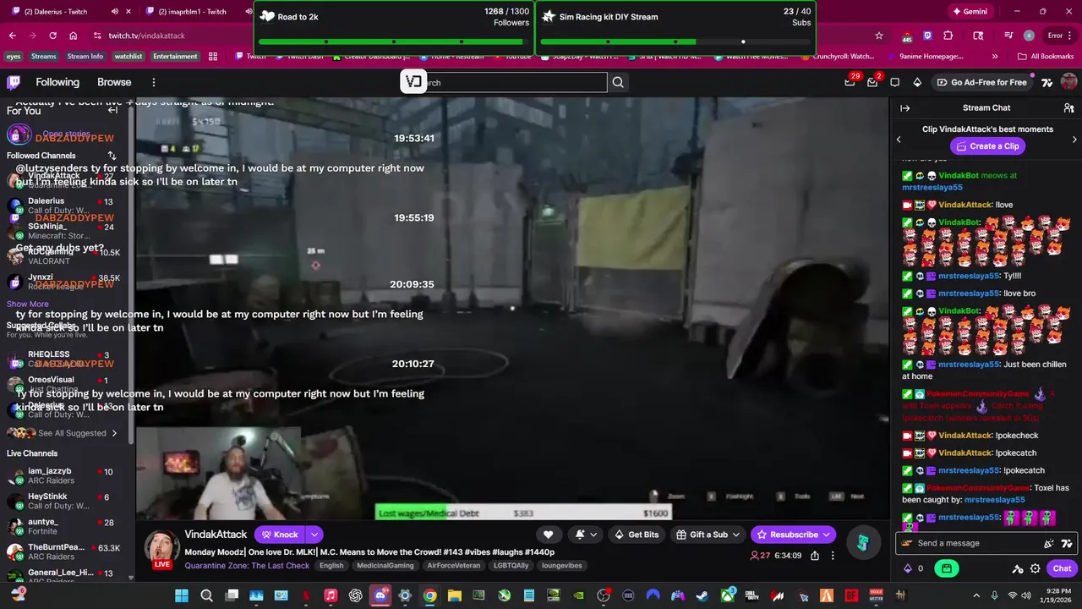Open the Following tab
Viewport: 1082px width, 609px height.
pos(57,82)
